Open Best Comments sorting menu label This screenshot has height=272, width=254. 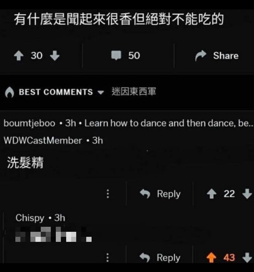pyautogui.click(x=56, y=92)
